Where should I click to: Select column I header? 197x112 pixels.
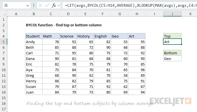pos(154,14)
